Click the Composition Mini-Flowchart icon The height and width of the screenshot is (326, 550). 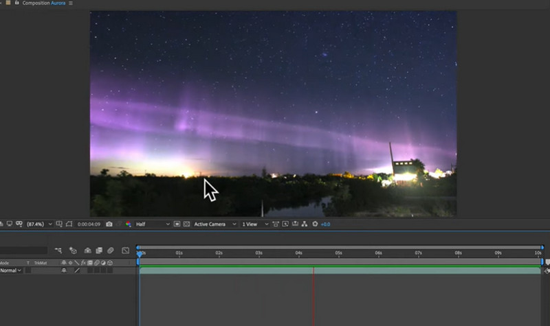(x=59, y=251)
